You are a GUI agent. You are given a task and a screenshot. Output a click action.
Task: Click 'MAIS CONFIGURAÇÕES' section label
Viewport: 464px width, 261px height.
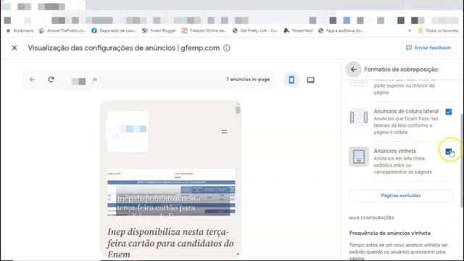pos(371,217)
